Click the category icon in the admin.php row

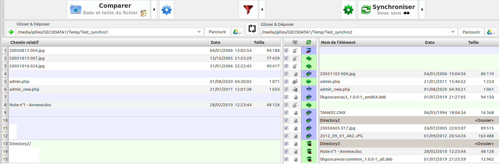pos(295,81)
